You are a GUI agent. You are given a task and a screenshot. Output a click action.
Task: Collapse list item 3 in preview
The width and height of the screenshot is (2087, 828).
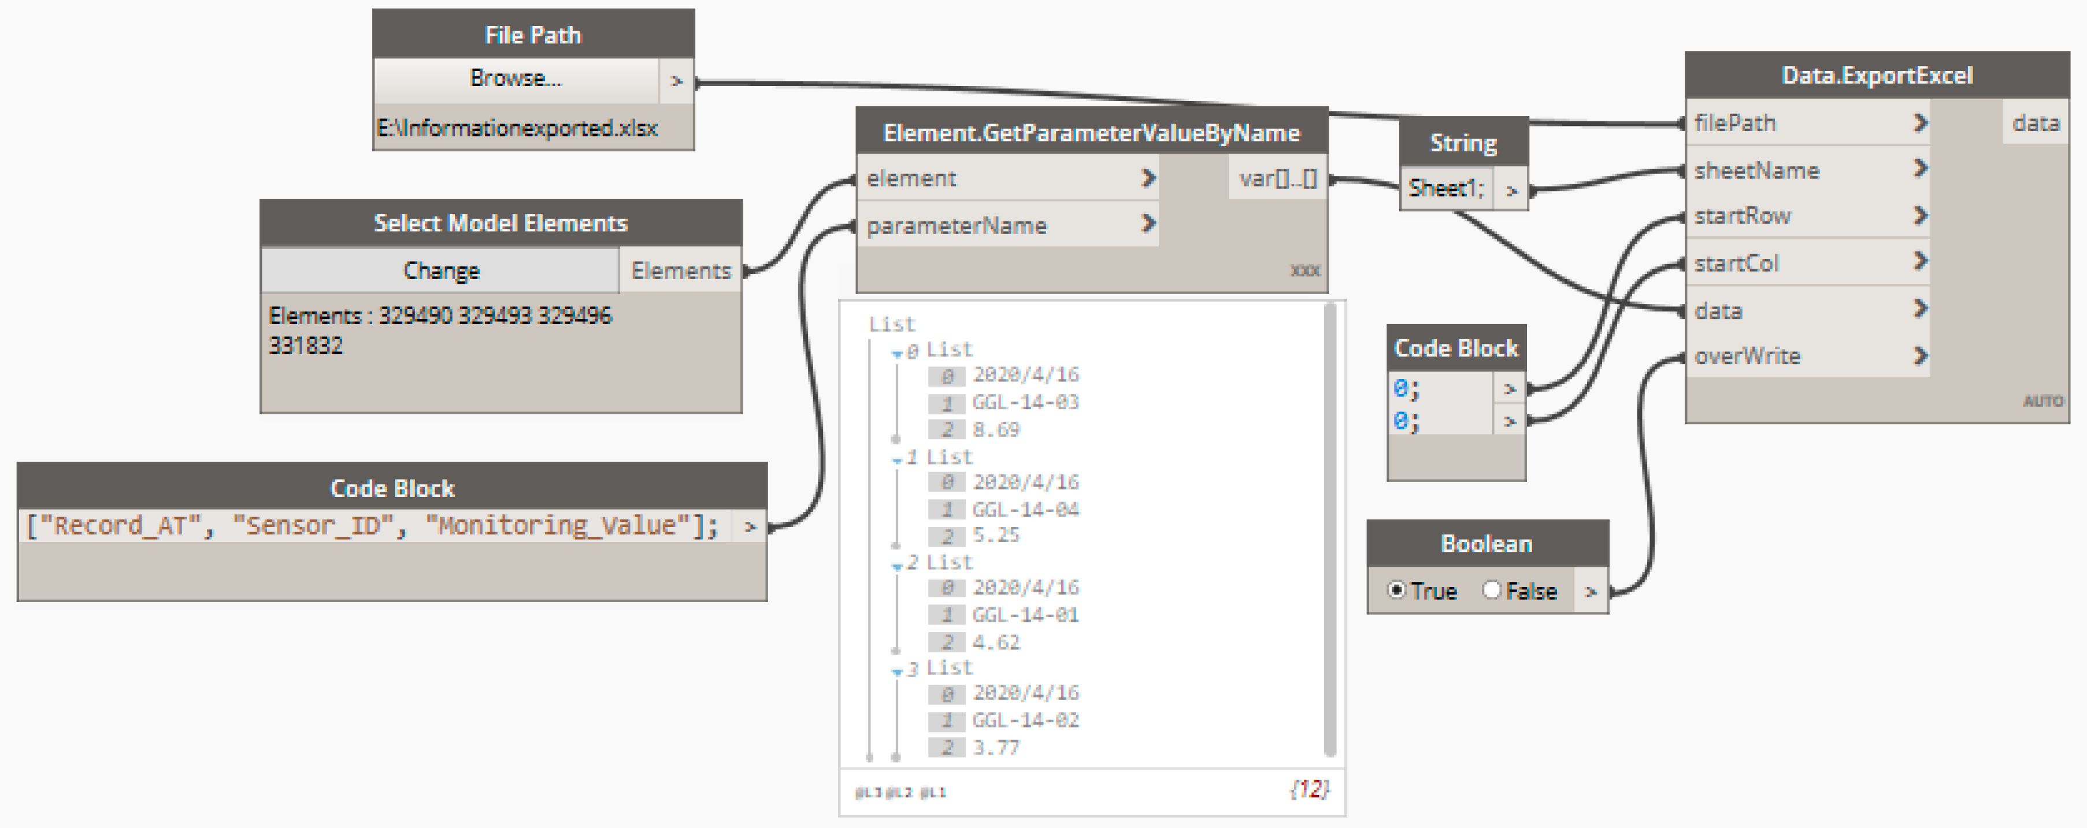pyautogui.click(x=898, y=671)
